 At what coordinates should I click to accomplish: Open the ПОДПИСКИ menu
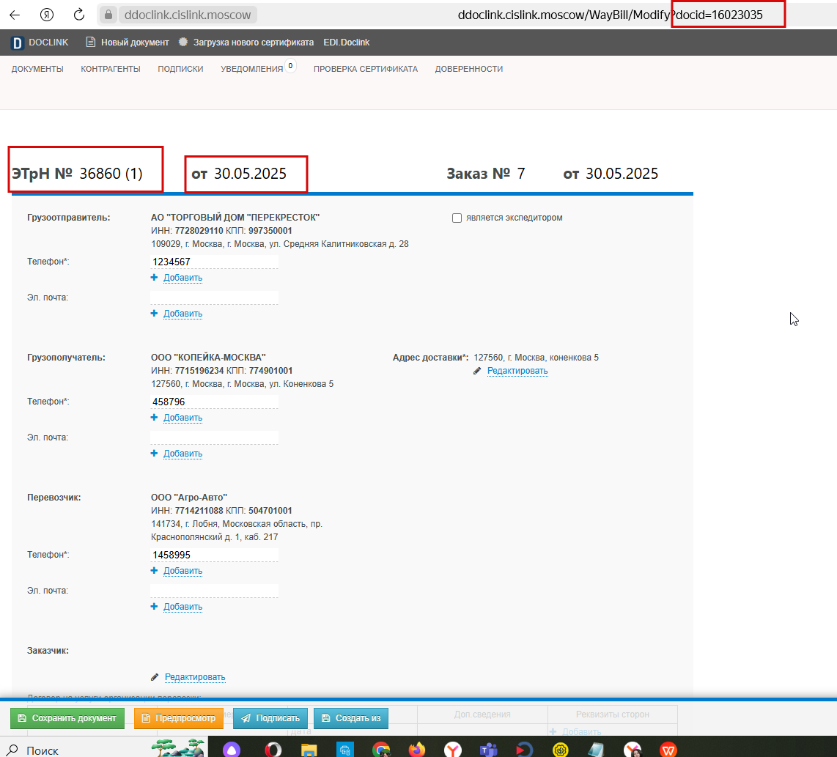[x=180, y=69]
